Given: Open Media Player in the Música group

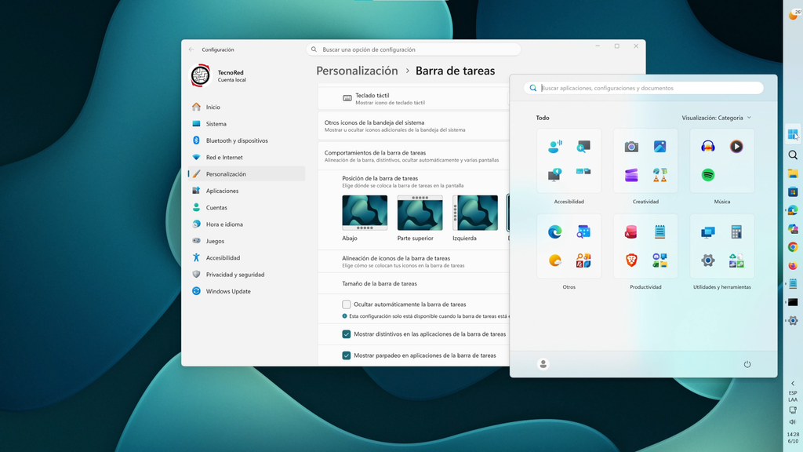Looking at the screenshot, I should point(736,147).
